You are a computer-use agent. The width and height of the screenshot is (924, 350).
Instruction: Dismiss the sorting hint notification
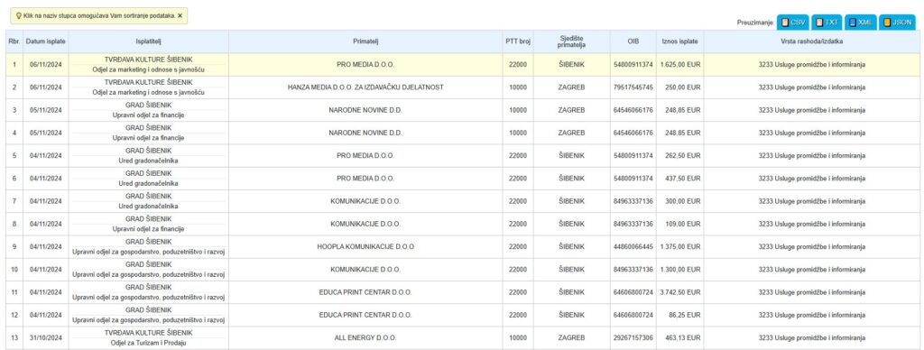click(180, 16)
